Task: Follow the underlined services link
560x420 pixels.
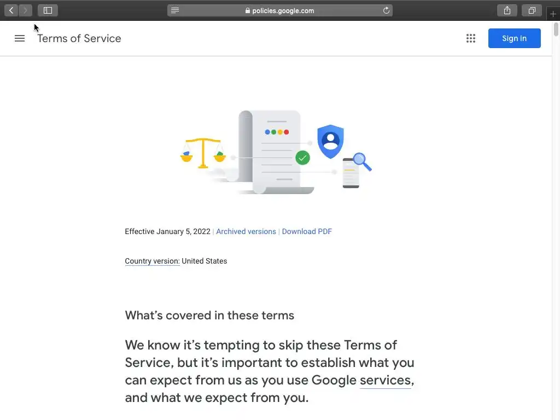Action: (385, 380)
